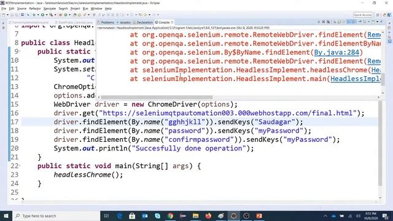Click the Open Perspective icon

coord(378,15)
